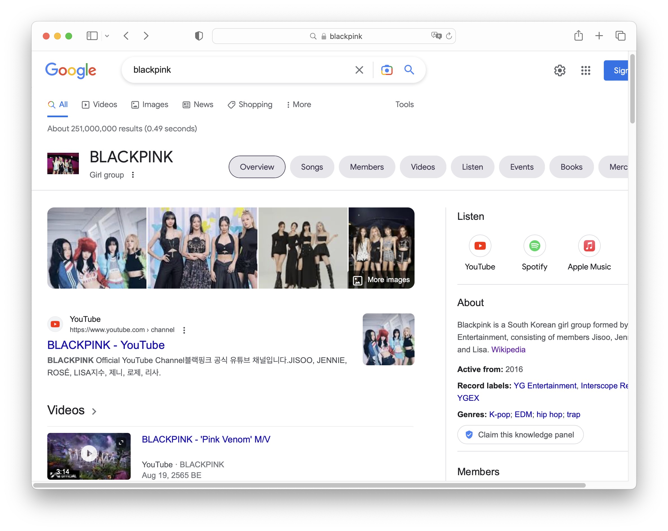Clear the search box with X icon

(x=359, y=70)
